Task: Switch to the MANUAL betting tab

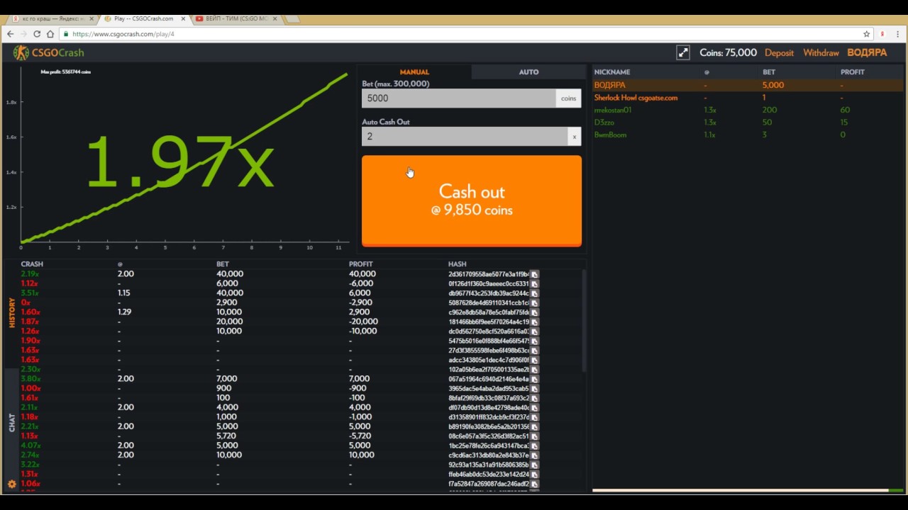Action: 414,72
